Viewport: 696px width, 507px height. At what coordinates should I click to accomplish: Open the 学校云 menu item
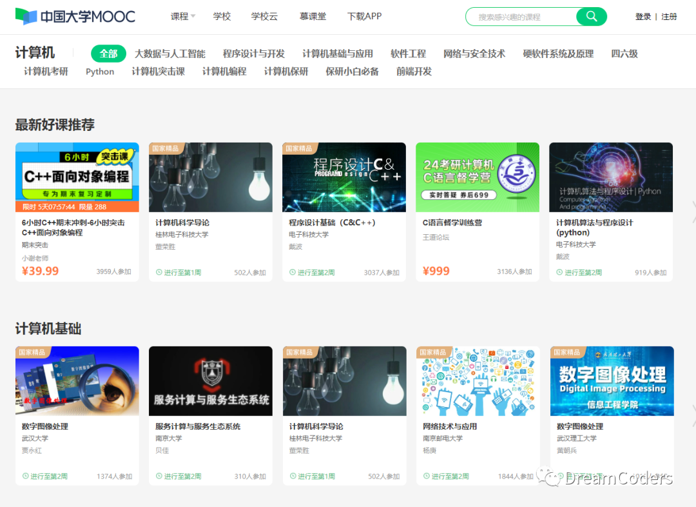pyautogui.click(x=264, y=16)
